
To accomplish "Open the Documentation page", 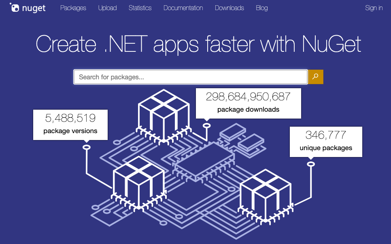I will [183, 8].
